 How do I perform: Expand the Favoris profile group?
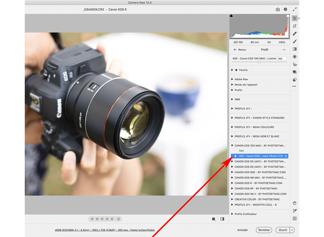tap(232, 70)
